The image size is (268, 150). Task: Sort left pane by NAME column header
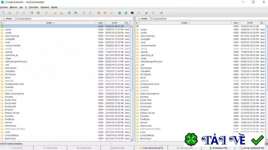click(50, 23)
